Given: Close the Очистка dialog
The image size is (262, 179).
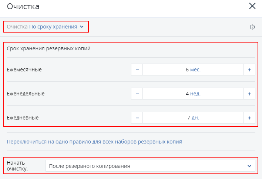Looking at the screenshot, I should (252, 6).
